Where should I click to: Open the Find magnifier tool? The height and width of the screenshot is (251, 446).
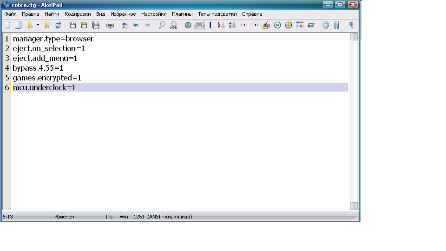(162, 25)
